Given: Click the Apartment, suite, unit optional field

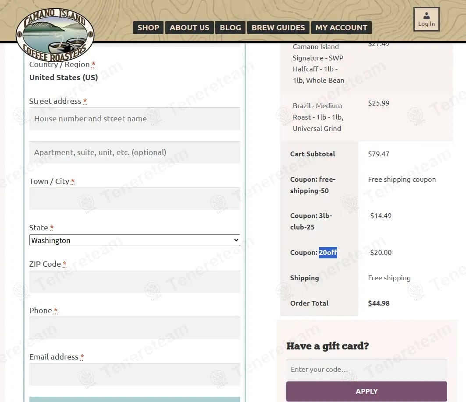Looking at the screenshot, I should click(135, 152).
